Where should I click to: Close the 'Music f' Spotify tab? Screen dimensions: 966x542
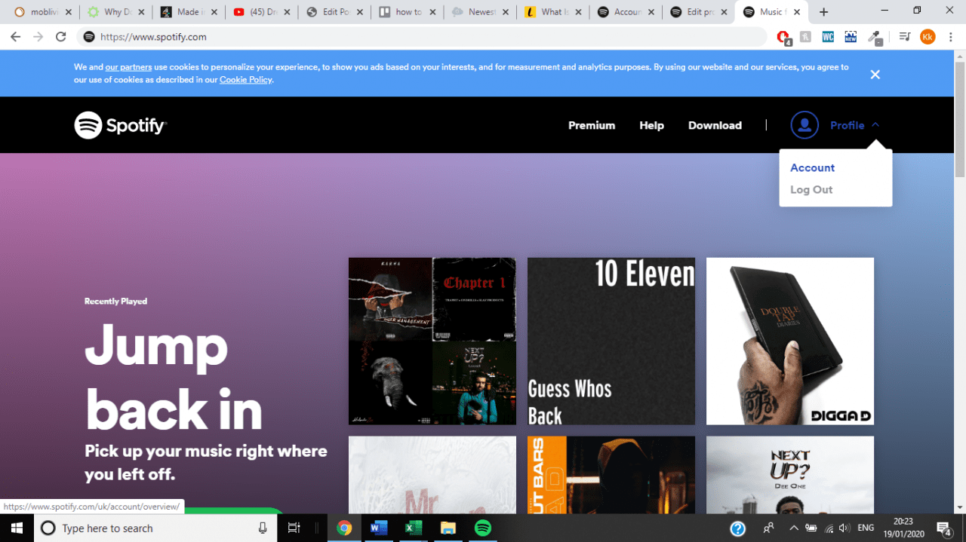796,12
